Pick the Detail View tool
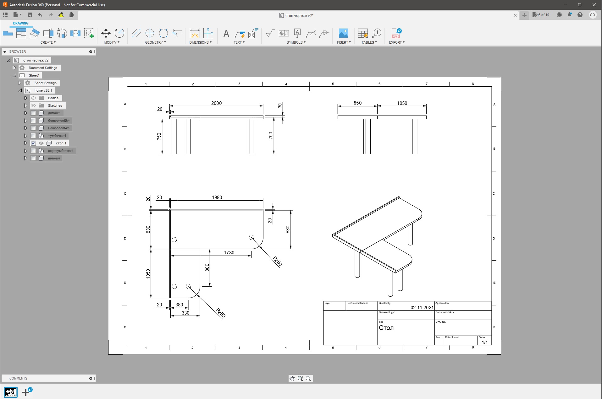 click(48, 33)
